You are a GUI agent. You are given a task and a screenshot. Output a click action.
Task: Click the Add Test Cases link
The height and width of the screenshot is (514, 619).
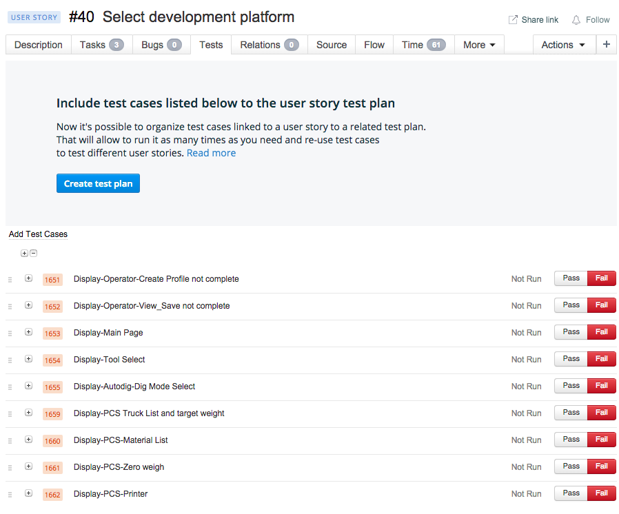pos(39,234)
